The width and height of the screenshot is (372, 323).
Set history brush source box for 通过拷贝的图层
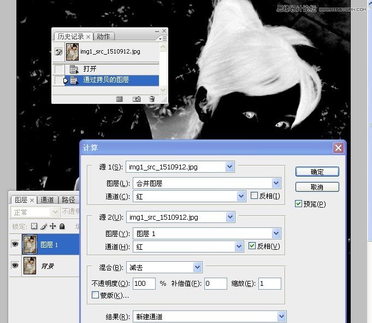[x=58, y=80]
